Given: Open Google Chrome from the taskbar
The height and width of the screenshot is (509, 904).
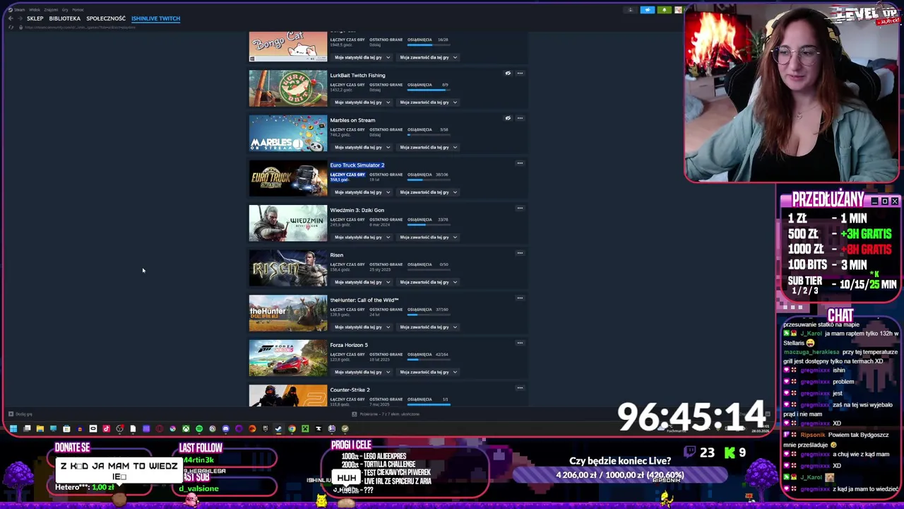Looking at the screenshot, I should (x=292, y=428).
